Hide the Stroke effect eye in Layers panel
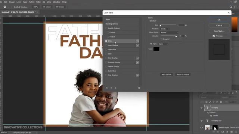This screenshot has width=239, height=134. point(211,116)
